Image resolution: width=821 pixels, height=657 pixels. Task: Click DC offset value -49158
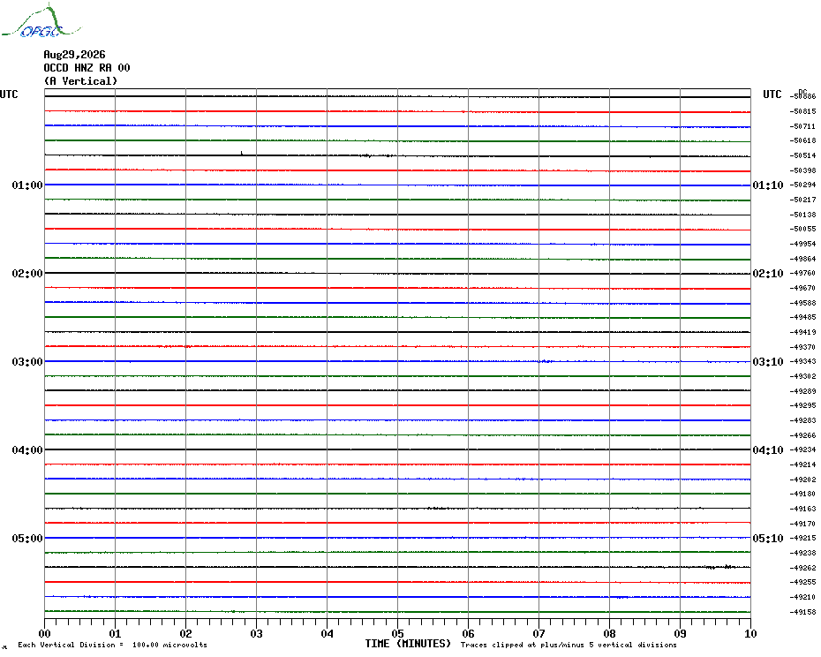coord(803,612)
